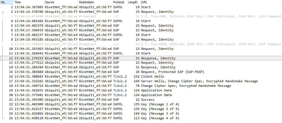282x123 pixels.
Task: Select packet 22, Key Message 1 of 4
Action: [x=160, y=104]
